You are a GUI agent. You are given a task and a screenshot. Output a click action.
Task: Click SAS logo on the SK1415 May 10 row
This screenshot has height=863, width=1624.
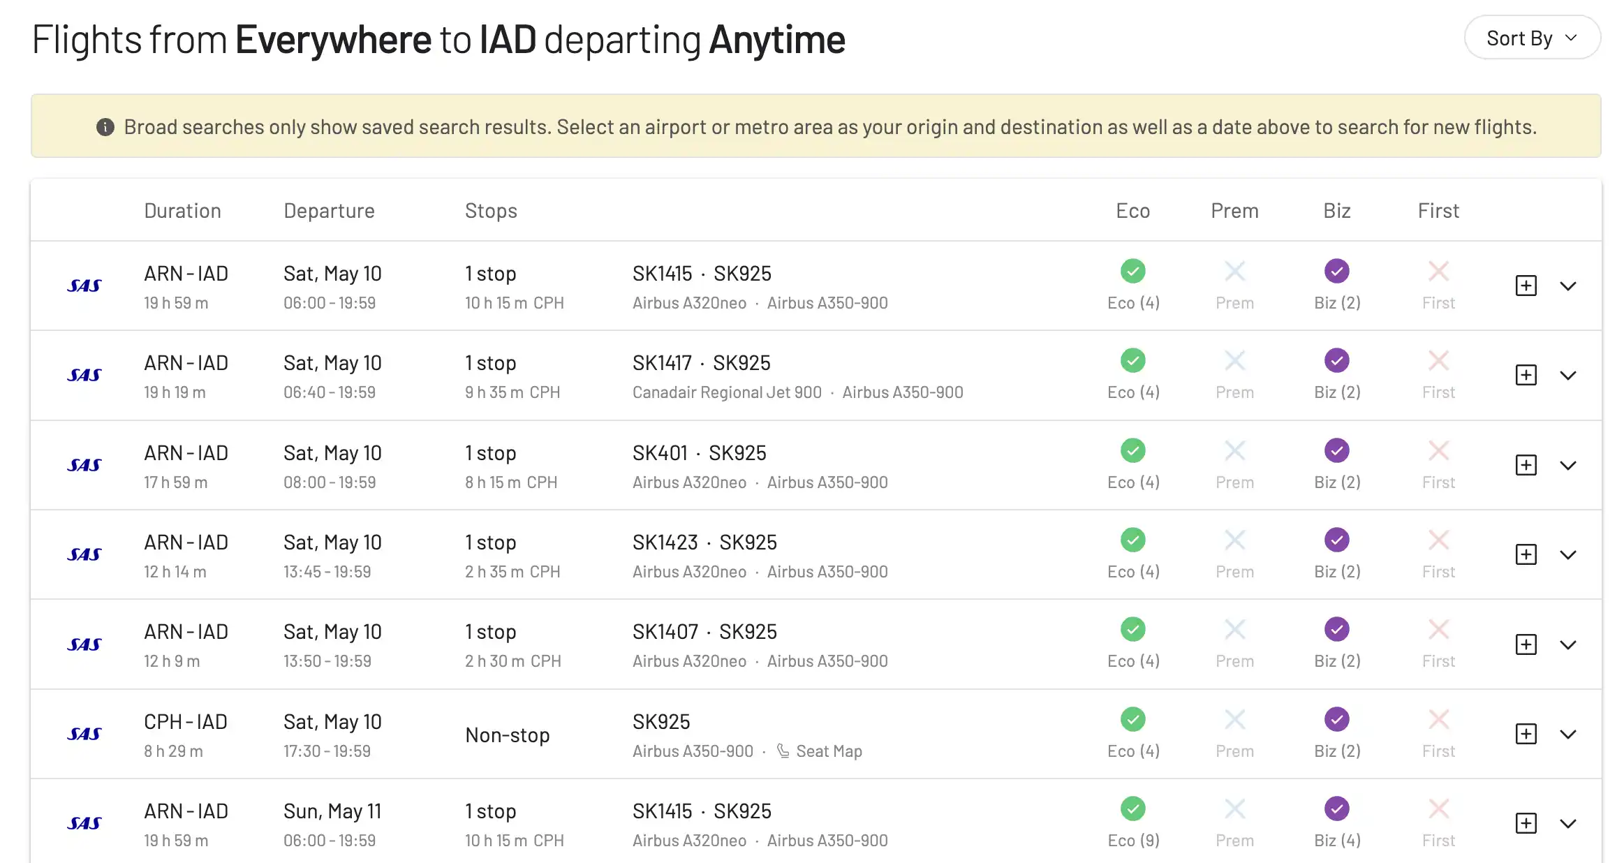[84, 286]
